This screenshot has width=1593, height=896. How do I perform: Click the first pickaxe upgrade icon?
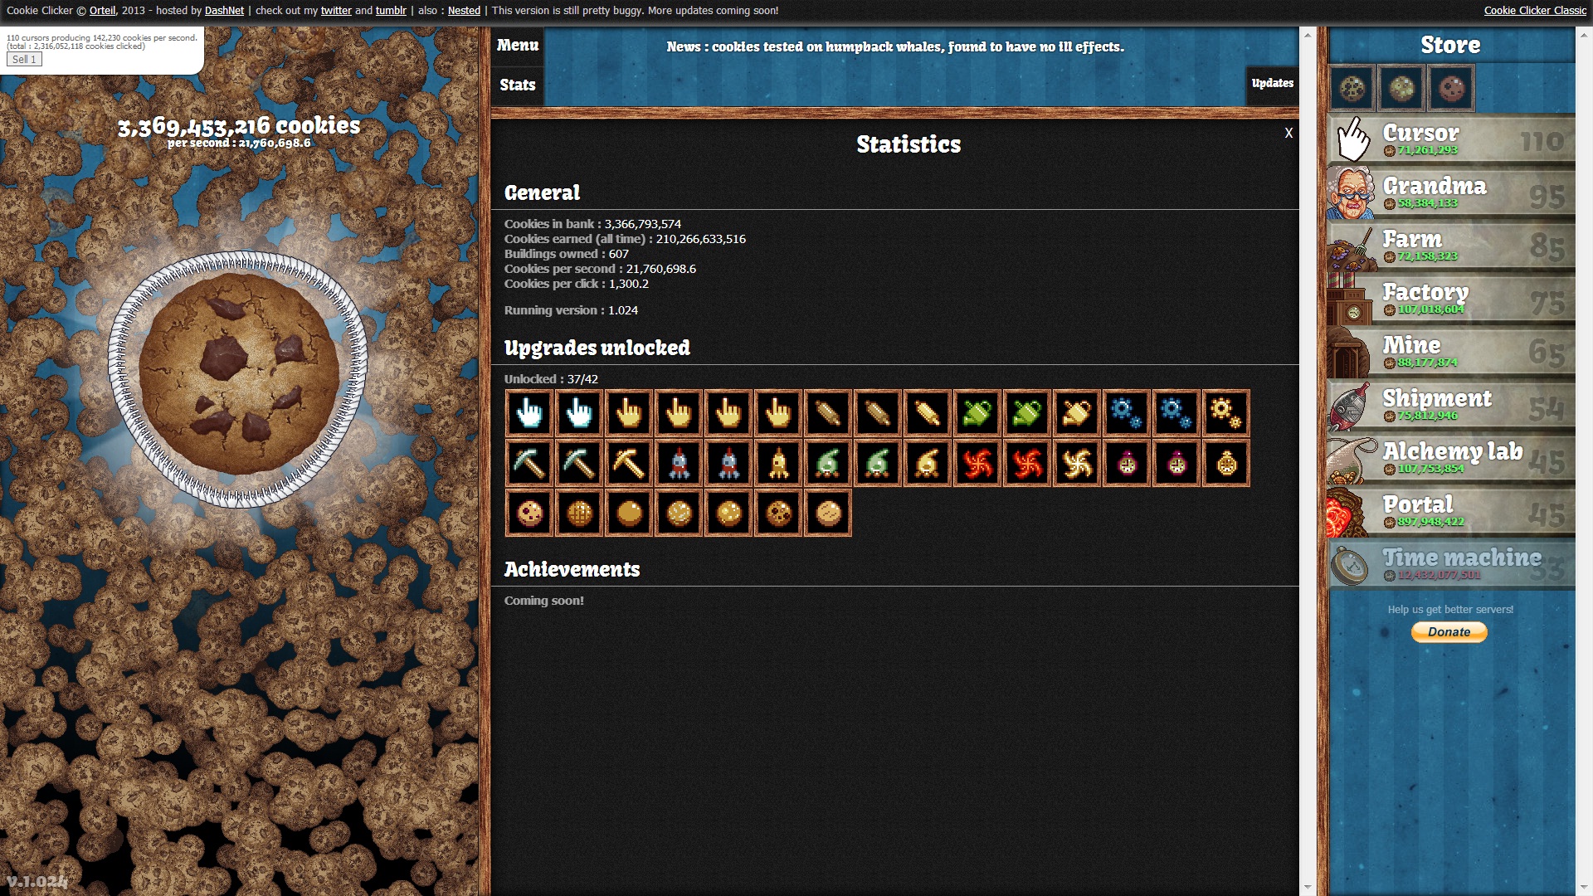529,463
